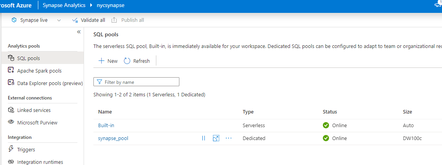Click Publish all
This screenshot has width=442, height=165.
click(x=128, y=20)
